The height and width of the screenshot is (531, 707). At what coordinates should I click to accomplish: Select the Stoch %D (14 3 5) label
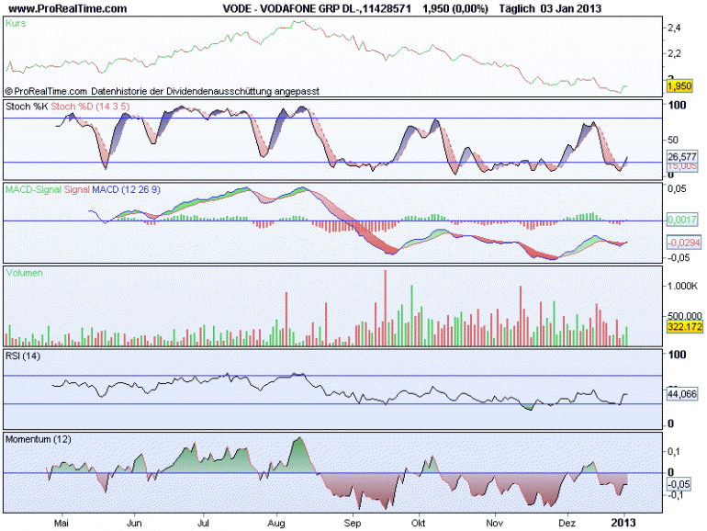point(90,107)
